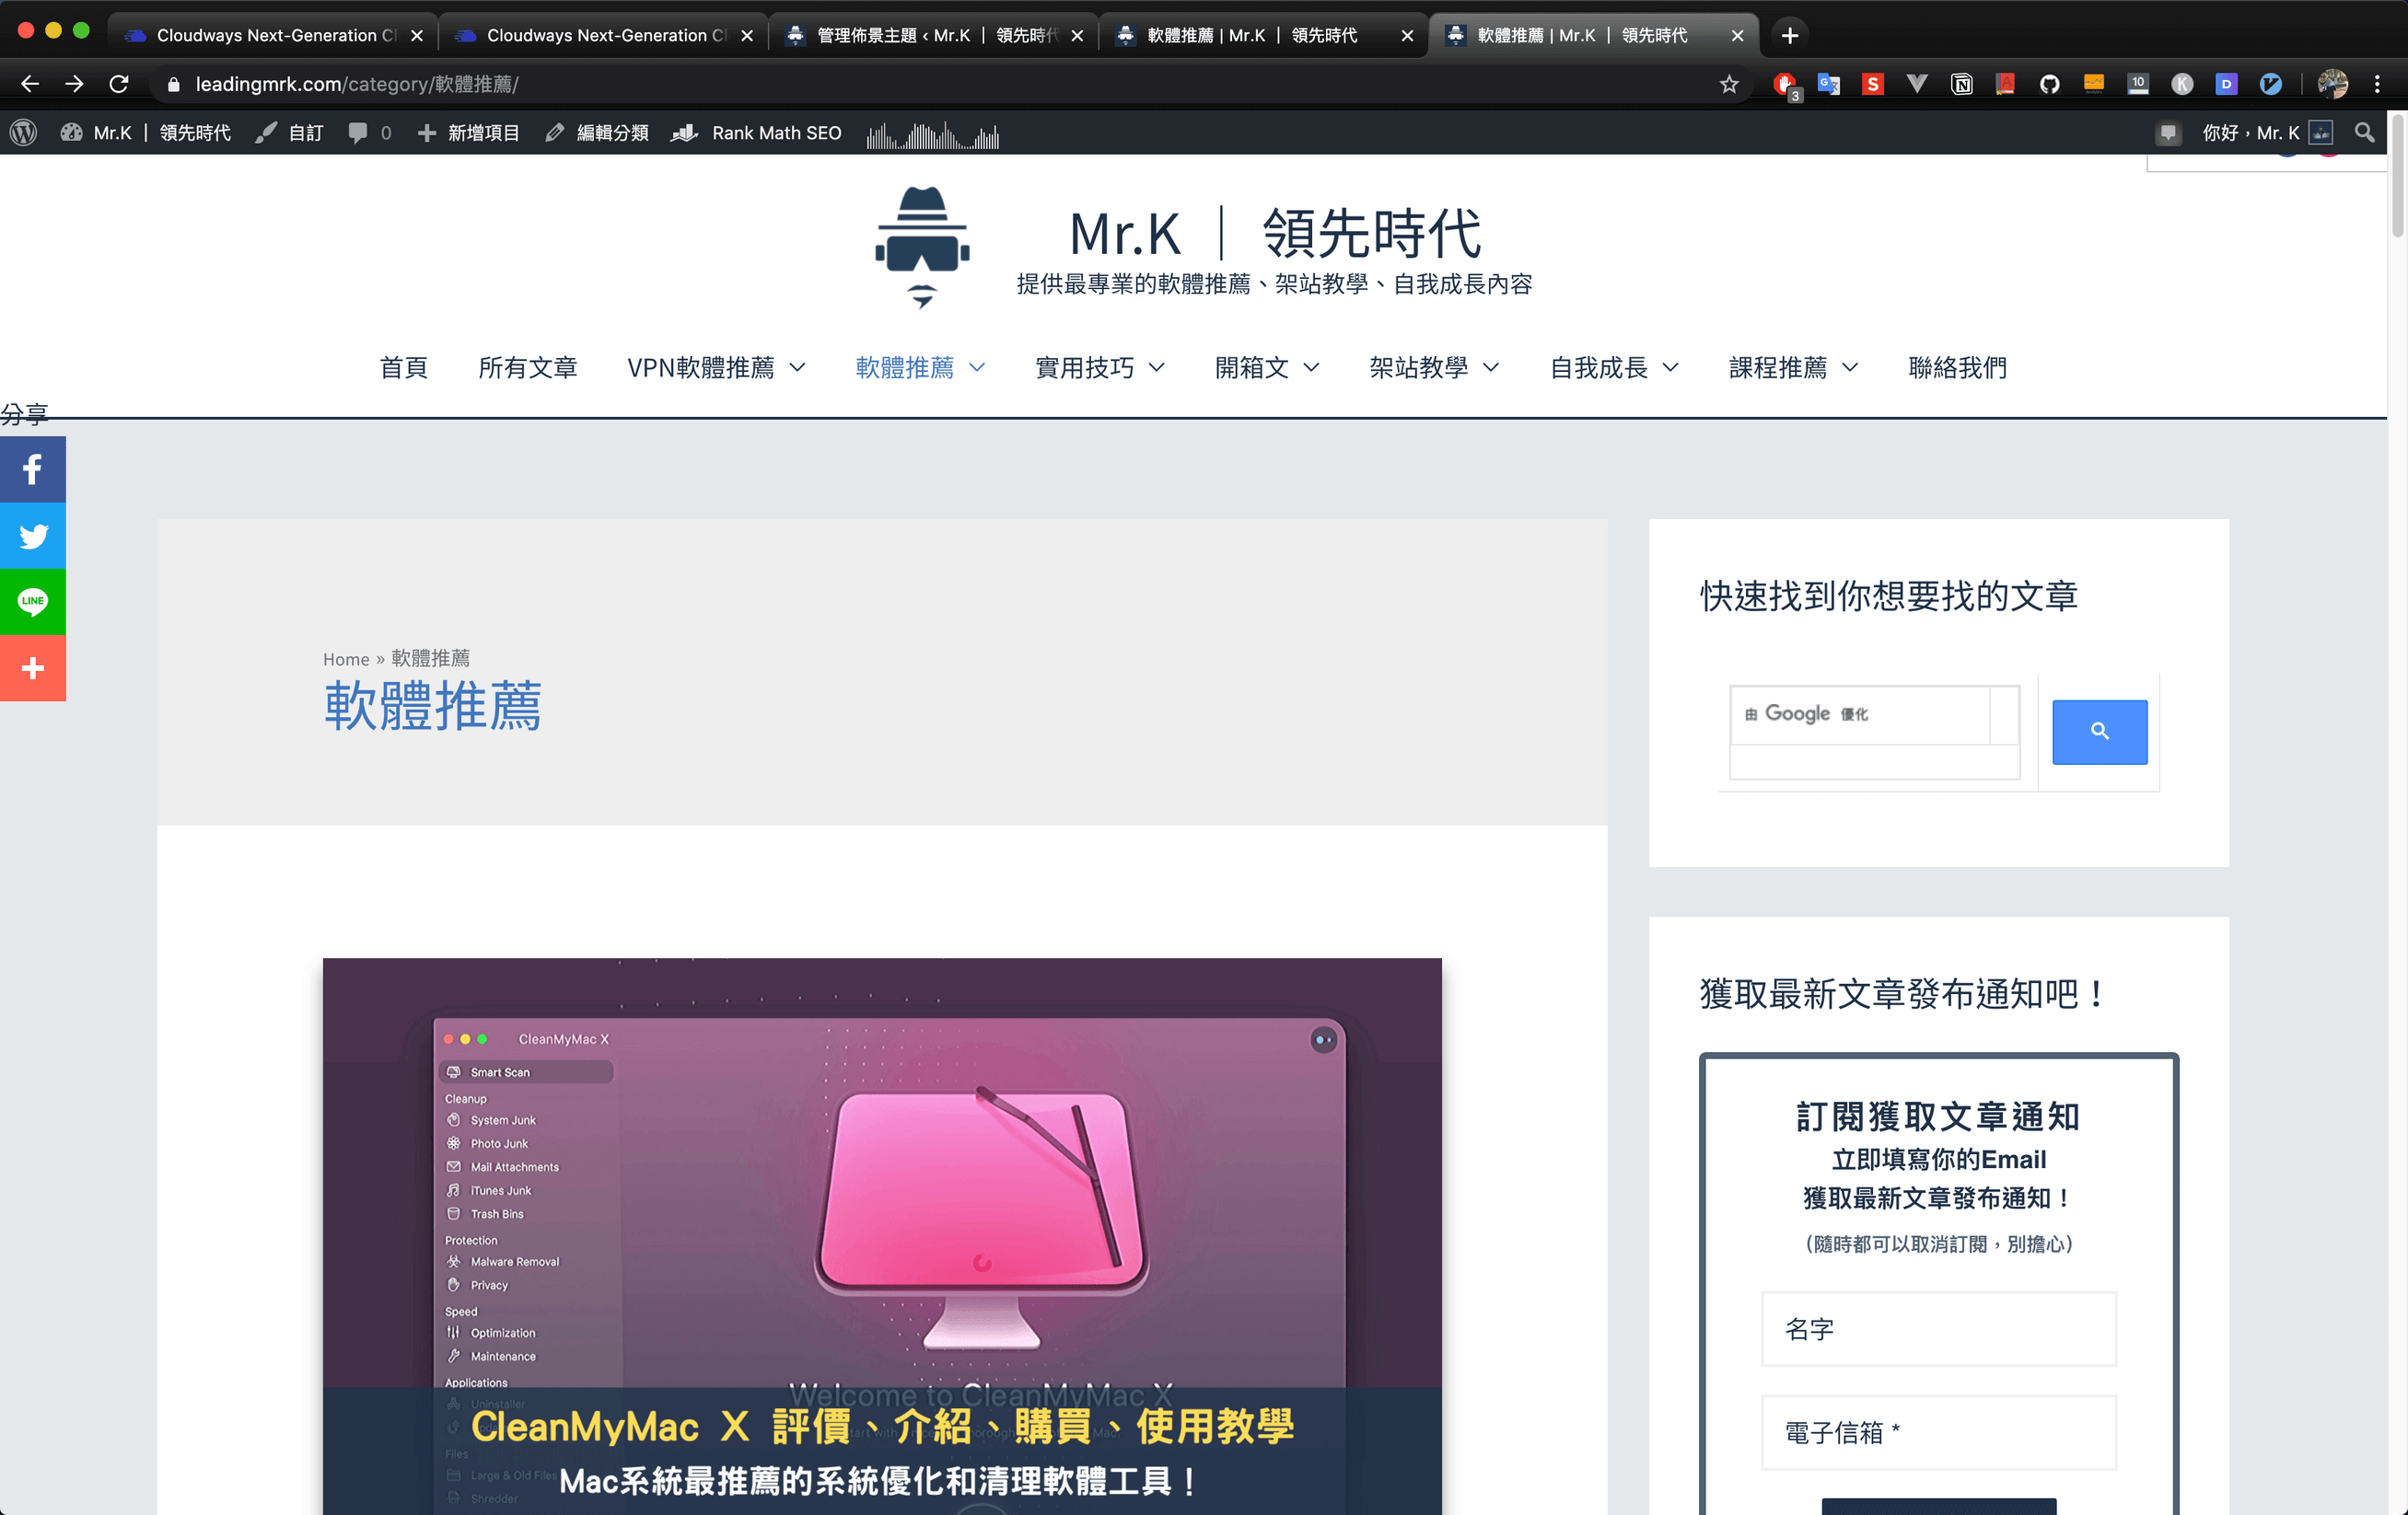Open CleanMyMac X article thumbnail
2408x1515 pixels.
(882, 1236)
